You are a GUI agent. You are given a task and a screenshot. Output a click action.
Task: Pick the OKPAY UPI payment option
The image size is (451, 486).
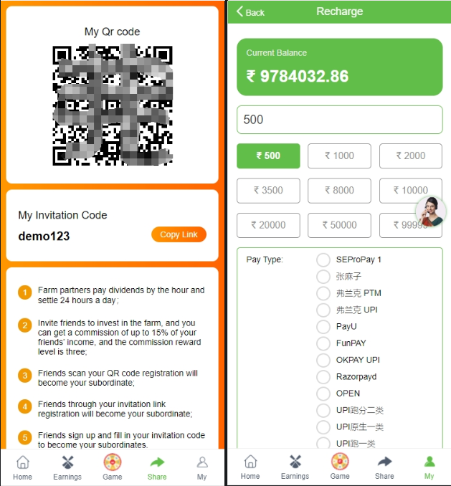pos(323,360)
